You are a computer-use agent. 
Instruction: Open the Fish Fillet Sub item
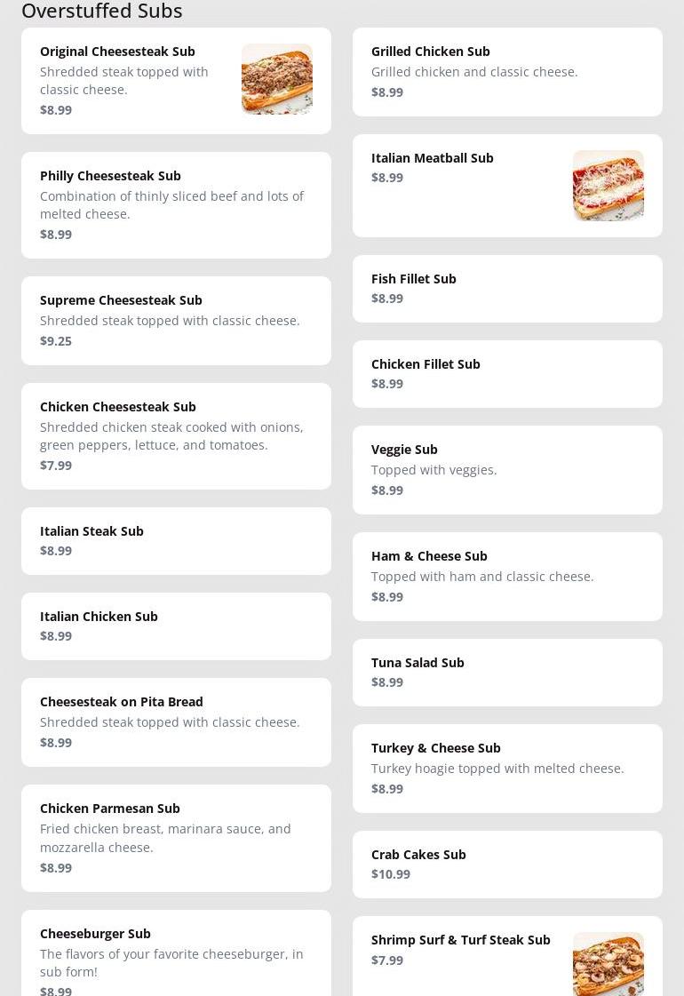pyautogui.click(x=507, y=289)
